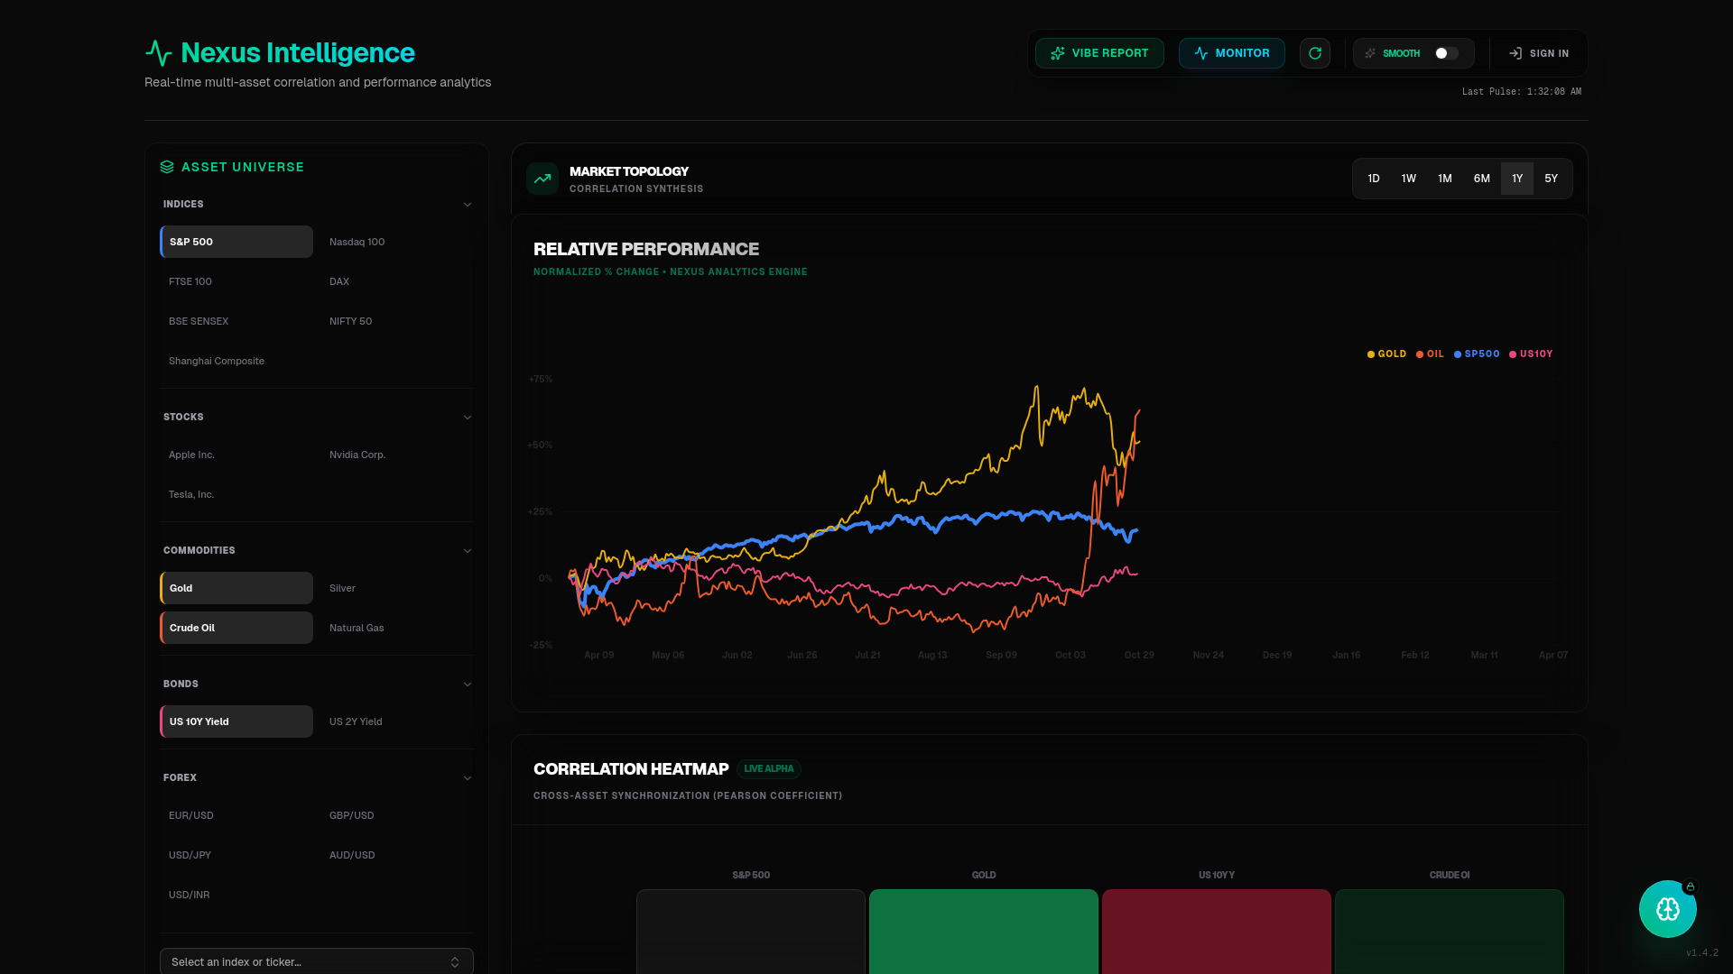Deselect US 10Y Yield bond
Viewport: 1733px width, 974px height.
pyautogui.click(x=236, y=721)
